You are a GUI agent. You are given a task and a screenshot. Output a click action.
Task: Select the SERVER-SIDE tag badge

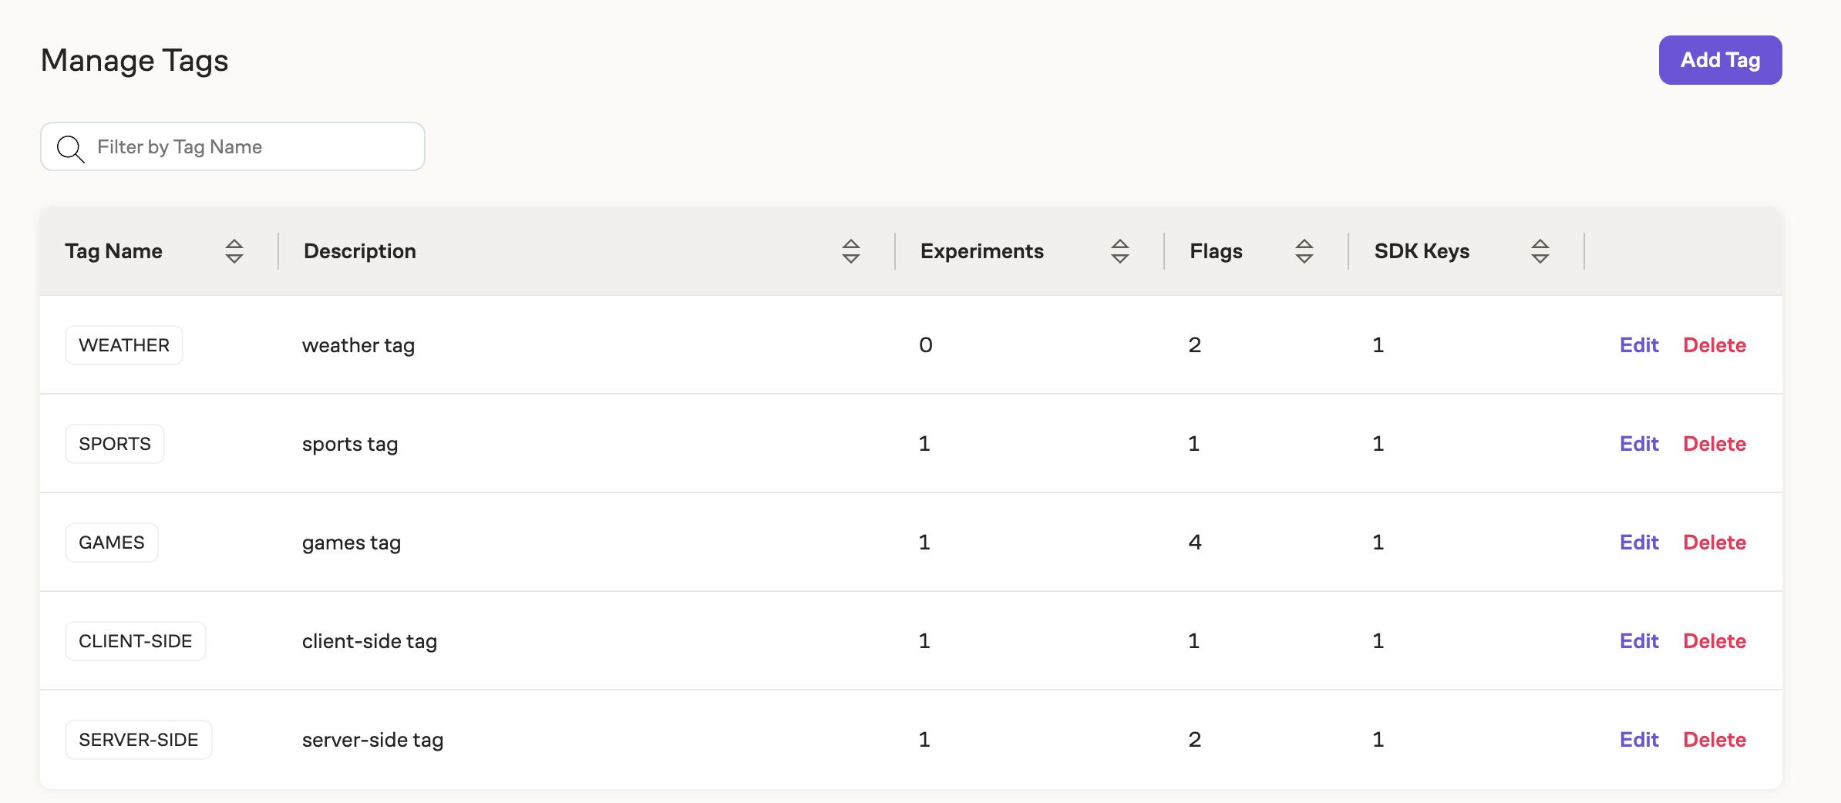(139, 740)
